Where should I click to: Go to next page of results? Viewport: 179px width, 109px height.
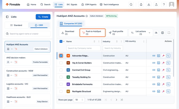(116, 100)
